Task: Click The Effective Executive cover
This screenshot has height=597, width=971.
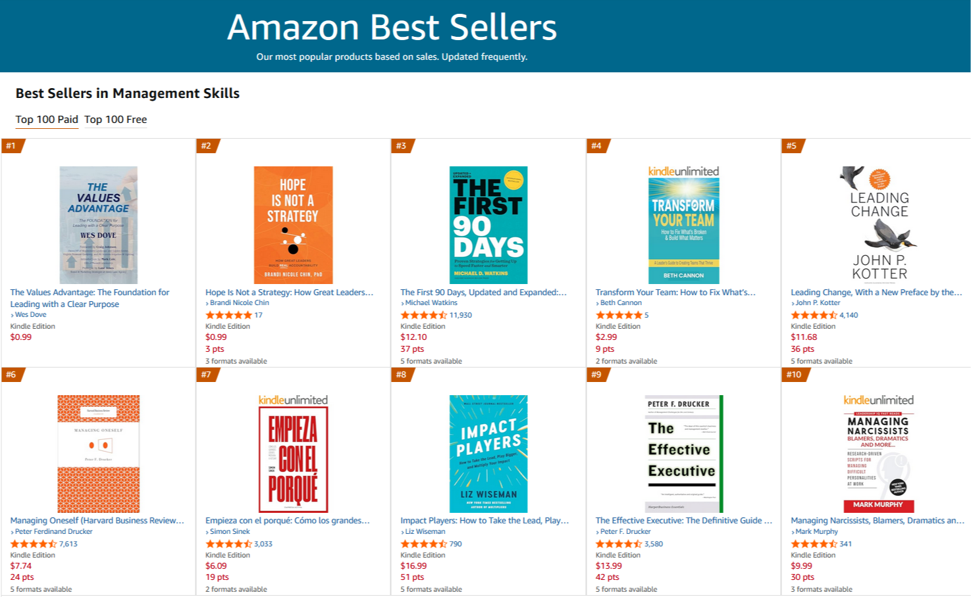Action: click(x=683, y=454)
